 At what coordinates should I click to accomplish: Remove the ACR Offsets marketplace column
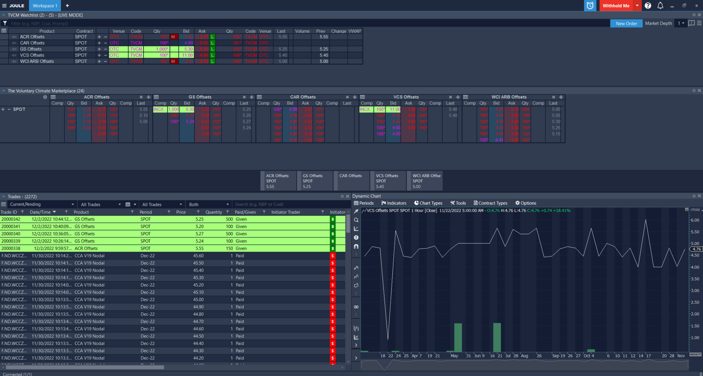click(x=141, y=97)
